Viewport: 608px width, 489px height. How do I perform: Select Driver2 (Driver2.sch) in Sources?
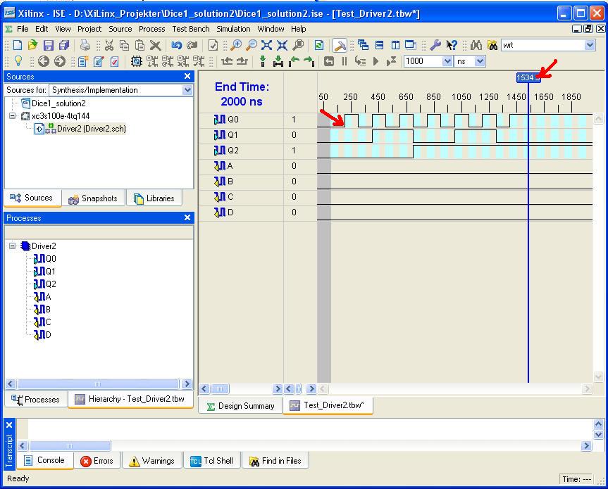tap(92, 129)
